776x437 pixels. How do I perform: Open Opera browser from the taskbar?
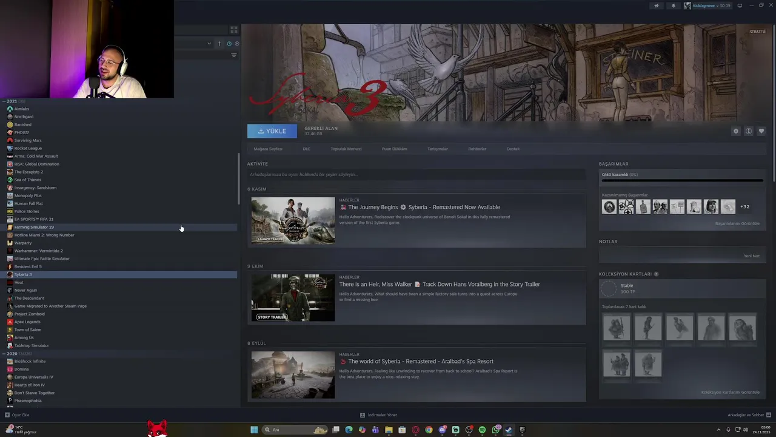point(415,430)
